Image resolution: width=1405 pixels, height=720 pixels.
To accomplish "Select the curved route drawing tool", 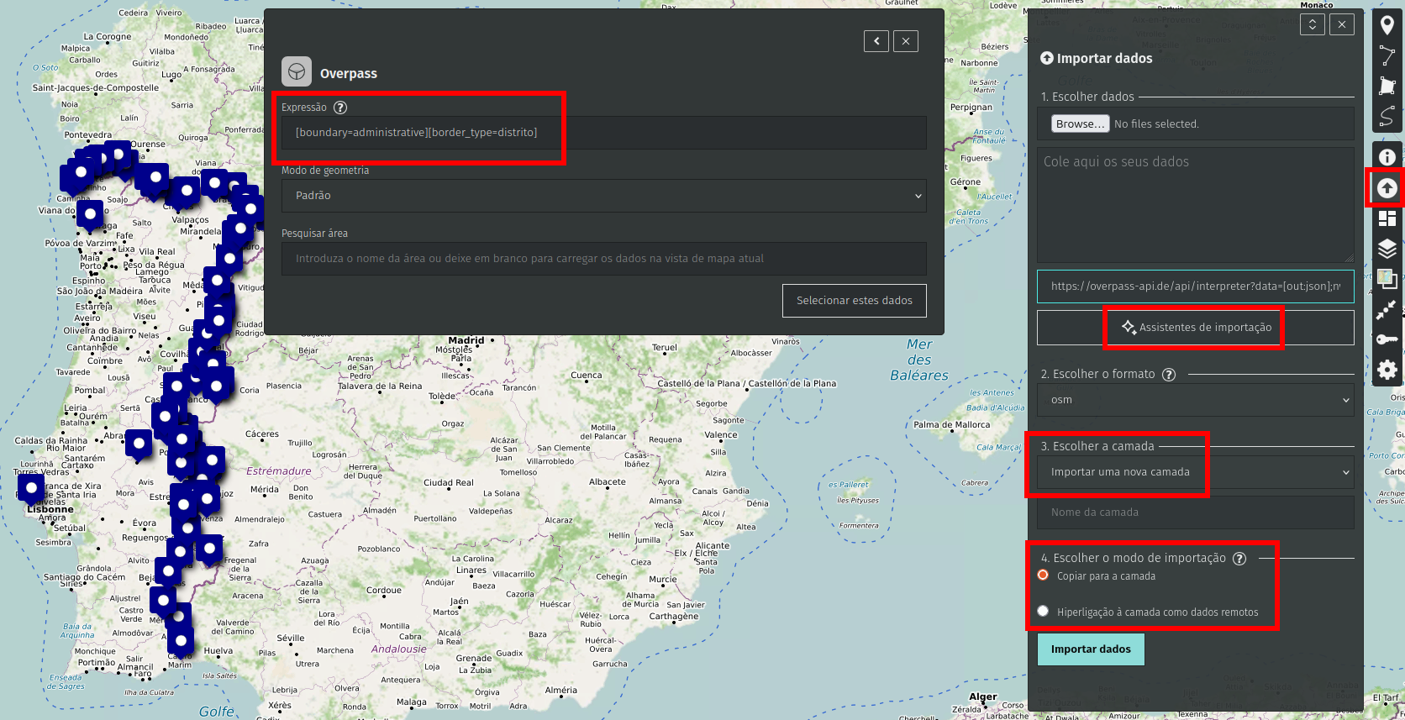I will point(1387,116).
